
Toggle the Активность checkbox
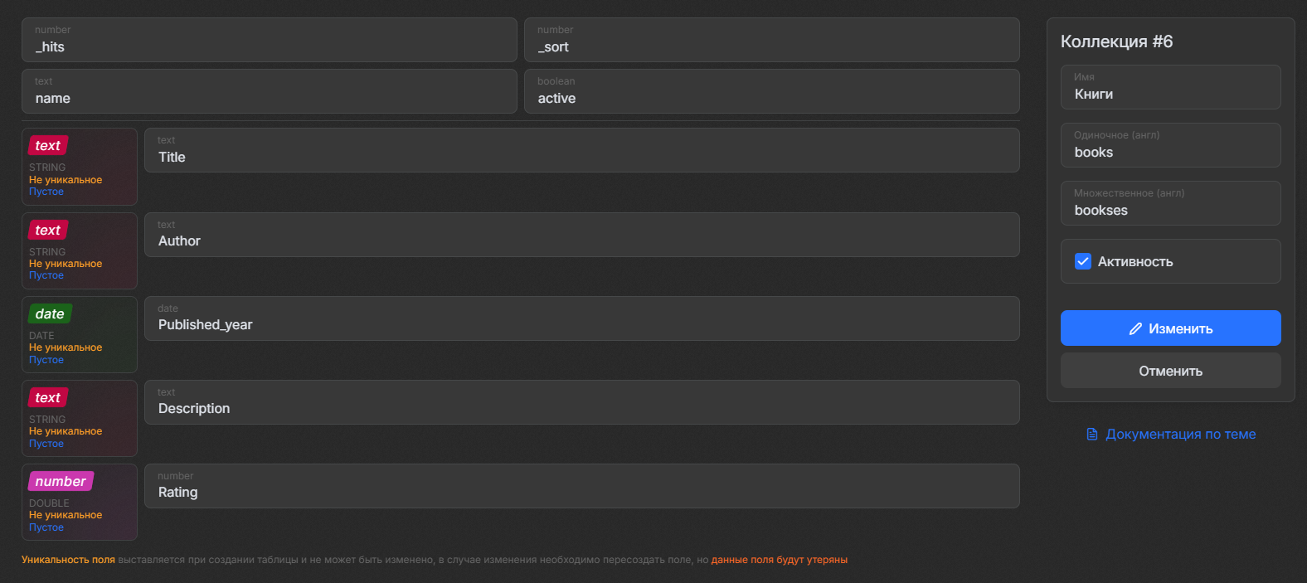click(x=1083, y=261)
